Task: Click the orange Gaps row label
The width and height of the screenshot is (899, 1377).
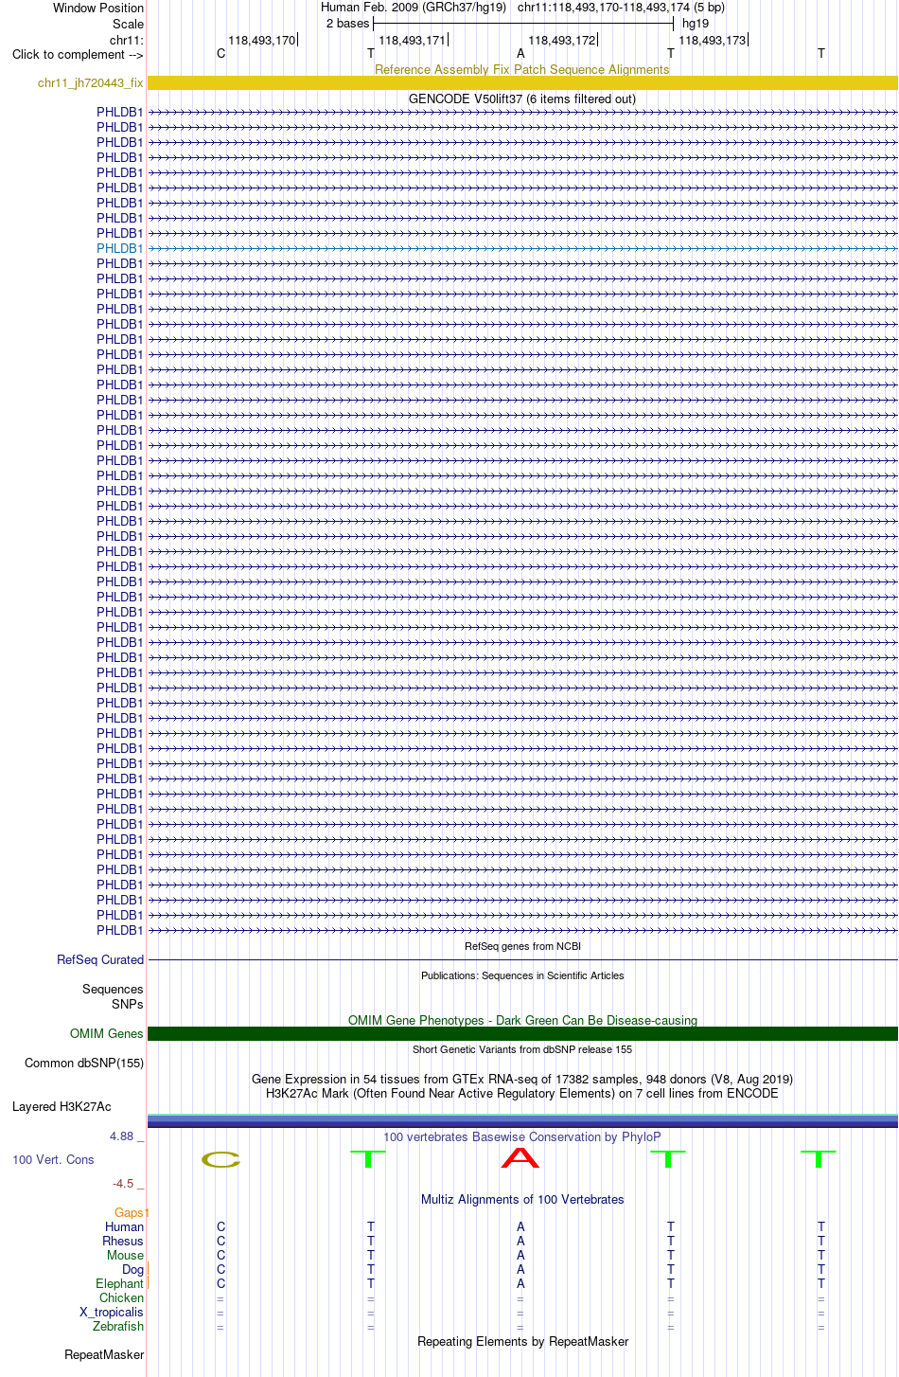Action: click(x=131, y=1212)
